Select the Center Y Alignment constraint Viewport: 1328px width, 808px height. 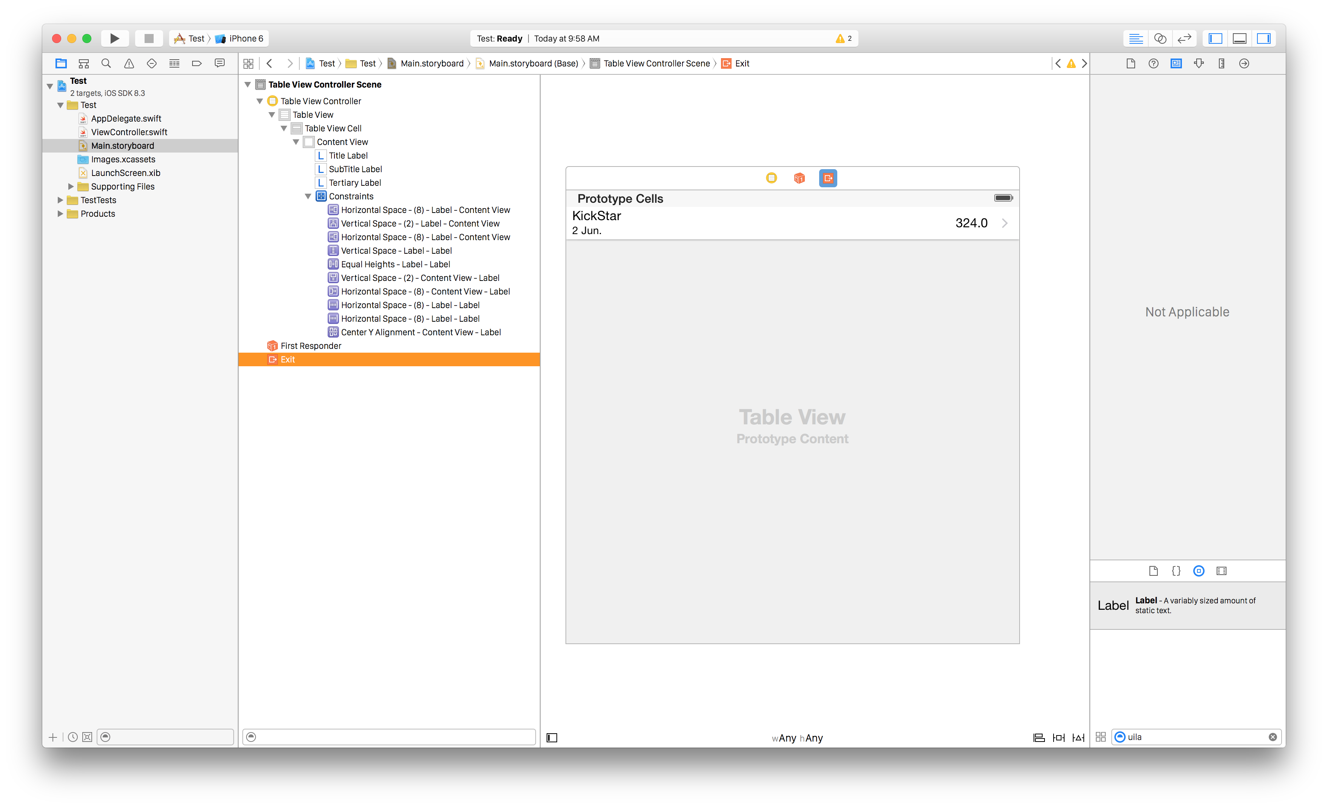421,332
